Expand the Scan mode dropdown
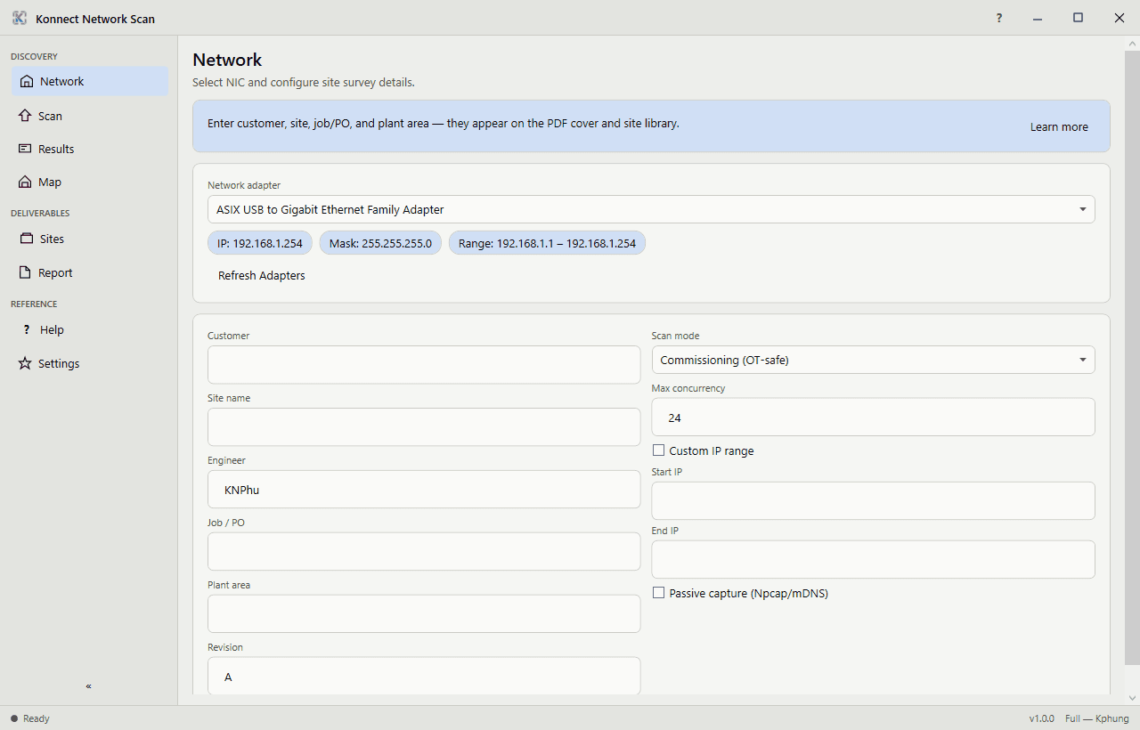This screenshot has width=1140, height=730. [873, 360]
